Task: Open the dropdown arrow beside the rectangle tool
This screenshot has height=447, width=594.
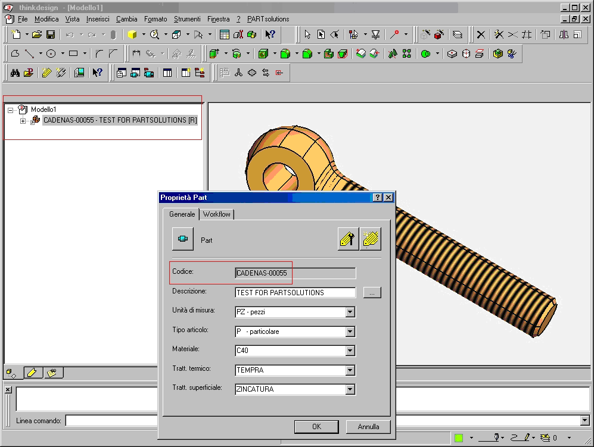Action: coord(85,54)
